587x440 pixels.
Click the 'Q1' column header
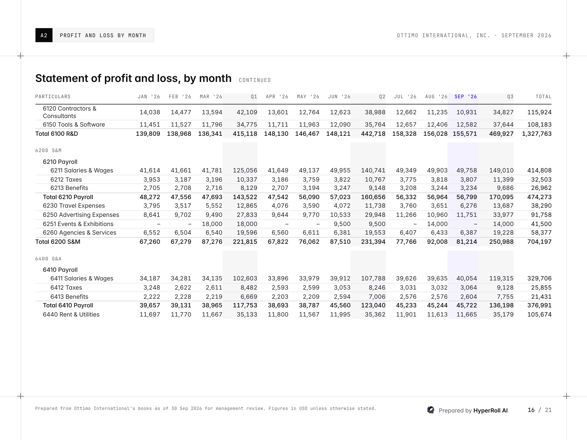[x=254, y=97]
